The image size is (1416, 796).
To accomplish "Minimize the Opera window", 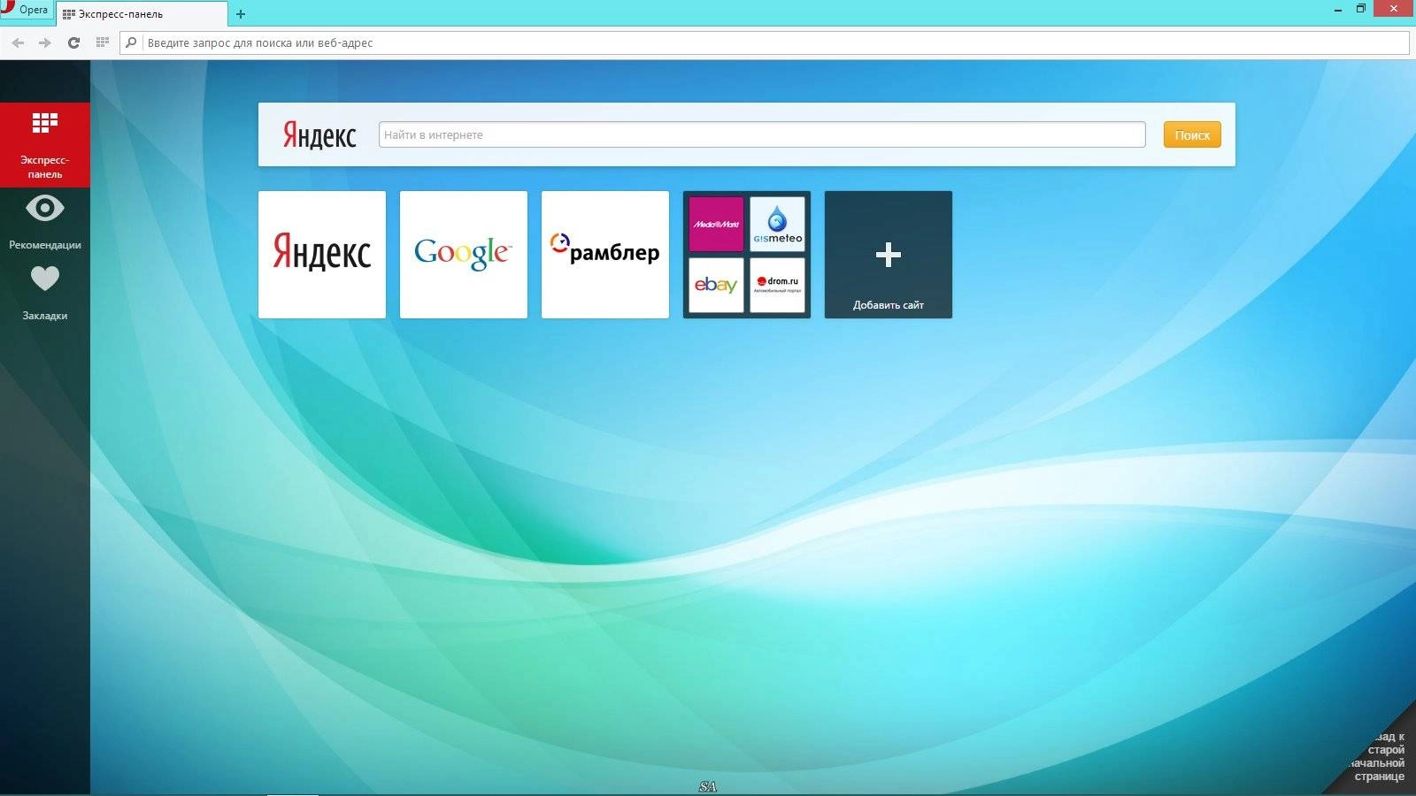I will coord(1337,9).
